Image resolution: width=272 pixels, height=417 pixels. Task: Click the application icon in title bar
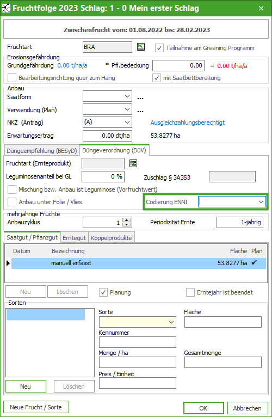(x=6, y=8)
